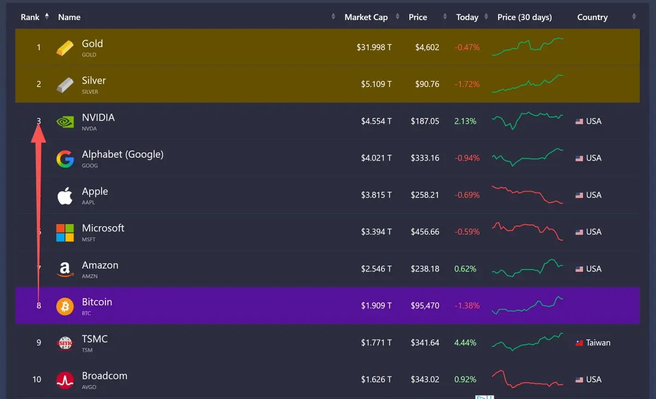Click the Microsoft logo icon
This screenshot has width=656, height=399.
(x=65, y=232)
